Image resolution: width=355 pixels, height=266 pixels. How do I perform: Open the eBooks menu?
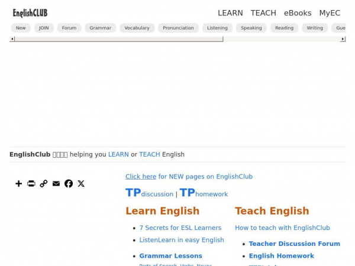298,13
